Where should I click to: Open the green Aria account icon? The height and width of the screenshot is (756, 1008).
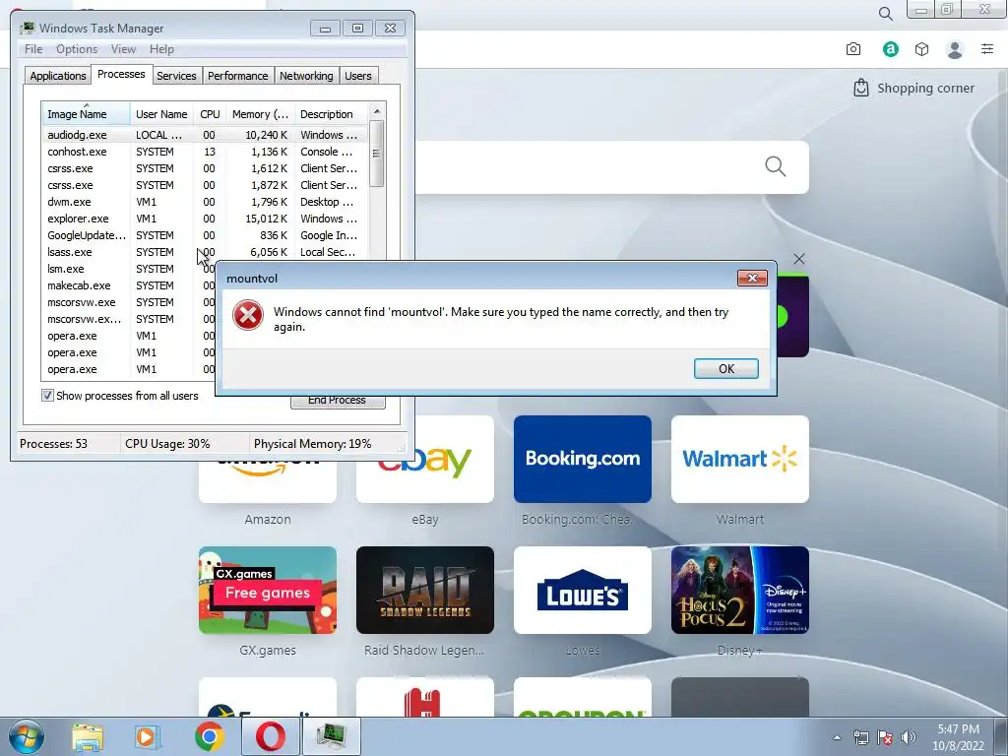coord(890,49)
